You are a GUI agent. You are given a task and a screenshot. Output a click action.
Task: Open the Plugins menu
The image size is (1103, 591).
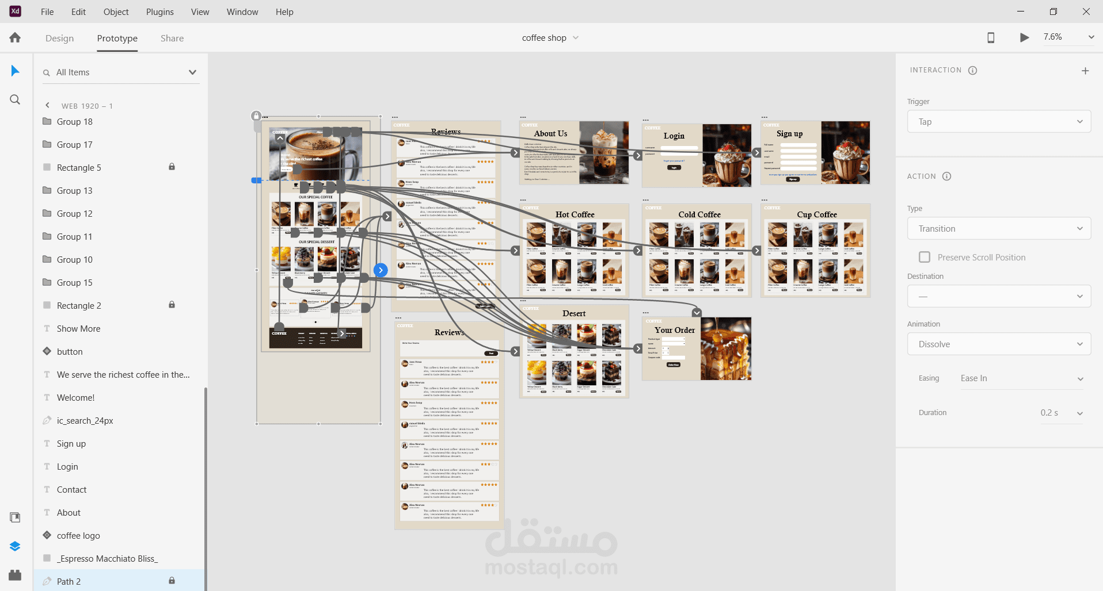(x=159, y=11)
